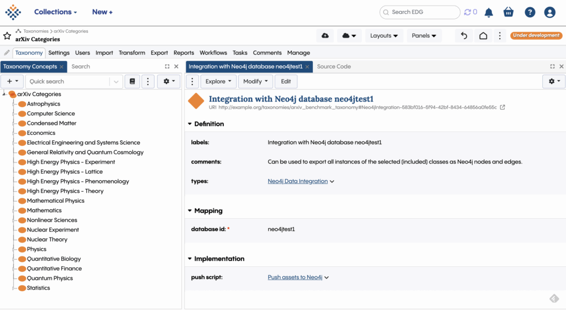566x310 pixels.
Task: Open the Reports tab
Action: point(184,52)
